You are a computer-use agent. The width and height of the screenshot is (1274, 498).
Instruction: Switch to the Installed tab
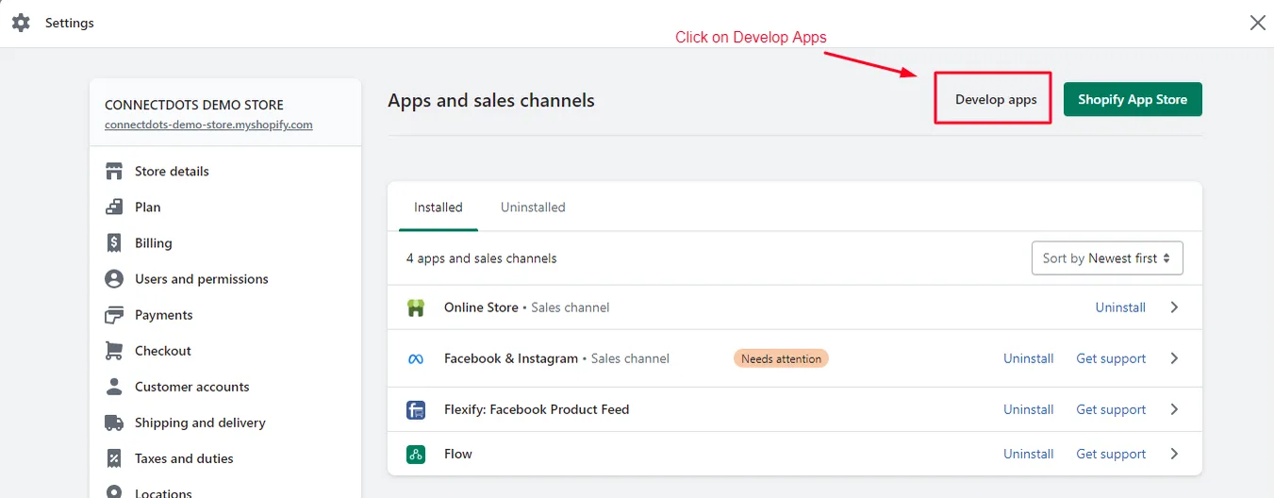point(438,207)
